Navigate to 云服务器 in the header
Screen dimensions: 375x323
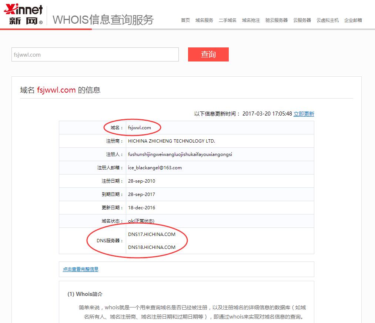302,20
